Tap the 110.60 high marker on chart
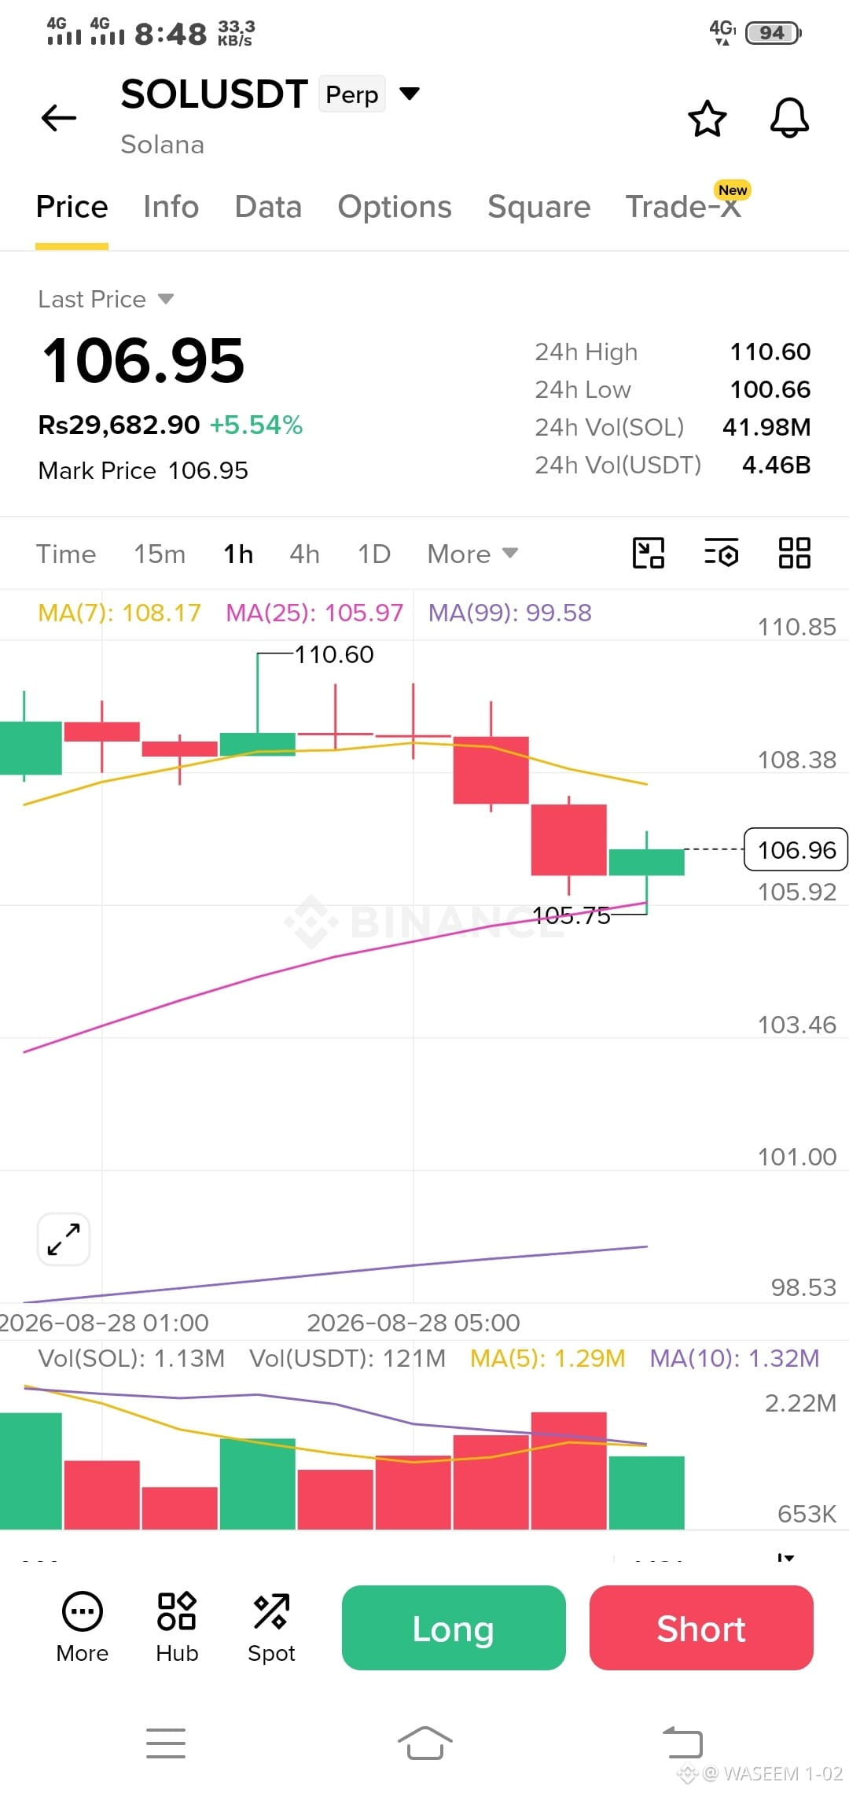Viewport: 849px width, 1793px height. point(334,654)
